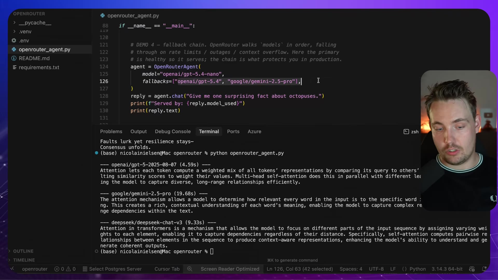
Task: Click line number 126 in the gutter
Action: 104,81
